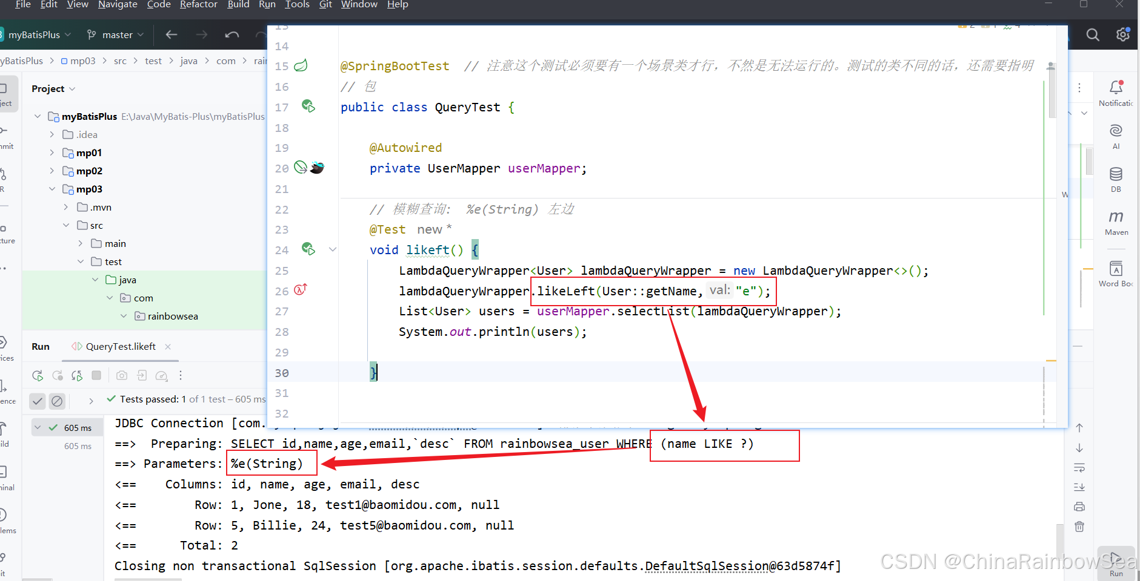
Task: Open the Maven tool window
Action: [1116, 222]
